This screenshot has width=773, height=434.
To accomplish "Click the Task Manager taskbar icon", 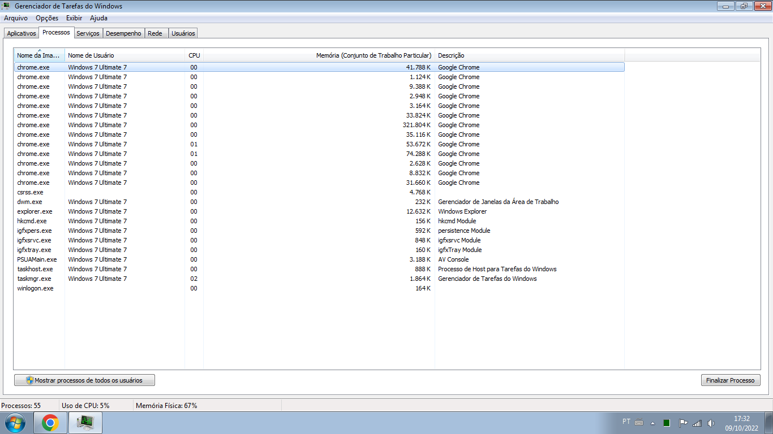I will point(85,423).
